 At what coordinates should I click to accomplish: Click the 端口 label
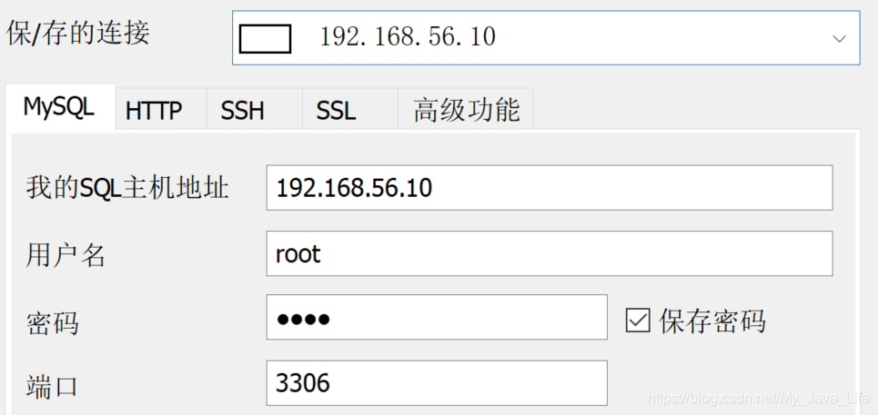pyautogui.click(x=52, y=387)
